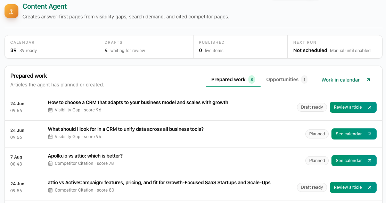See calendar for Apollo.io vs attio
386x203 pixels.
[x=354, y=161]
